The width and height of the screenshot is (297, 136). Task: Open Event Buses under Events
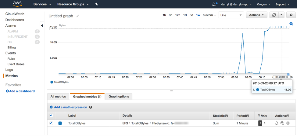[x=16, y=64]
